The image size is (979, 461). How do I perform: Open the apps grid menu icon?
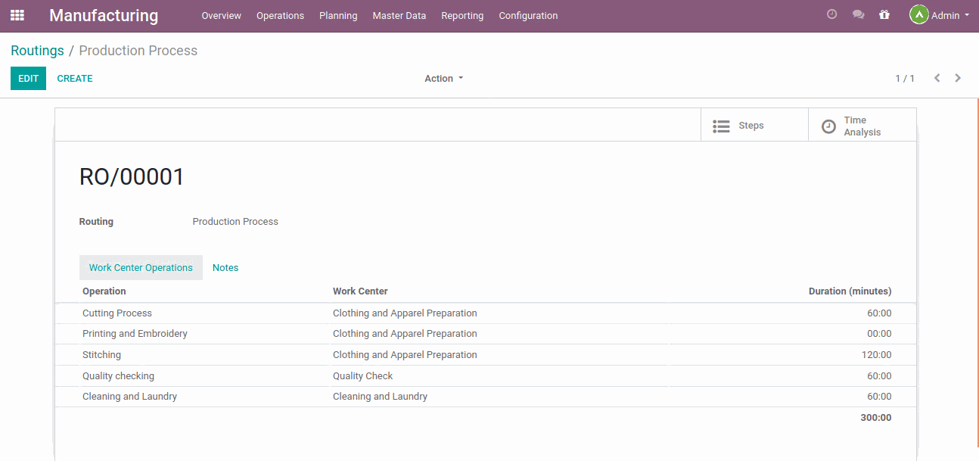pyautogui.click(x=17, y=15)
